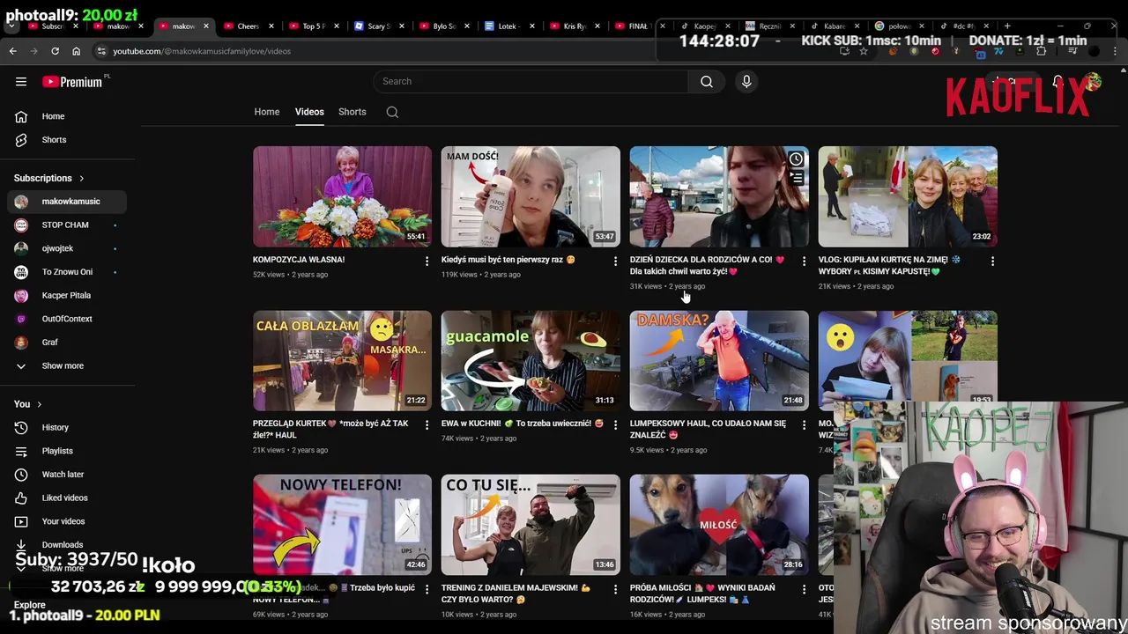This screenshot has height=634, width=1128.
Task: Play guacamole EWA W KUCHNI thumbnail
Action: coord(531,360)
